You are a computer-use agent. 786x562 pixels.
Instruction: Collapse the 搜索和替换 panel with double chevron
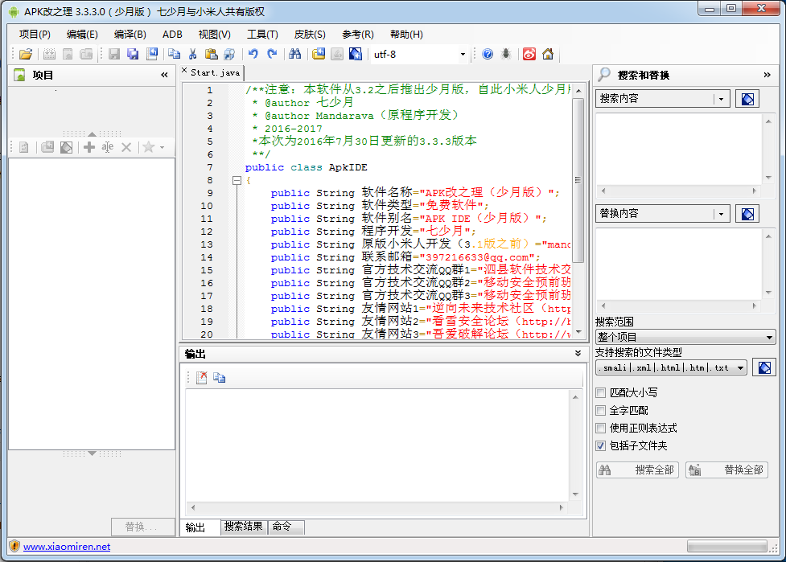767,75
